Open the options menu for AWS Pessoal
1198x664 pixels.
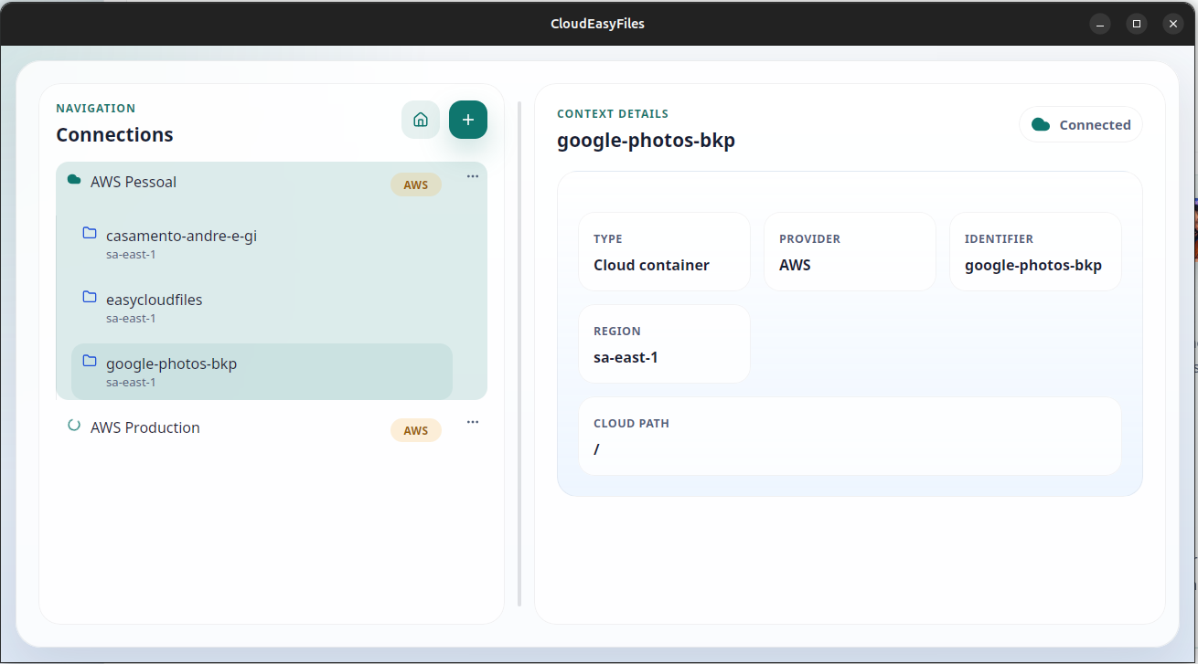tap(472, 175)
